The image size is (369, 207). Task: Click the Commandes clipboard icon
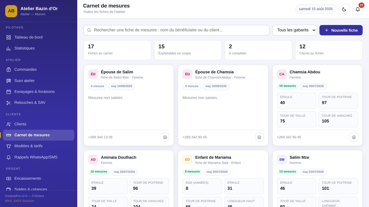tap(9, 70)
